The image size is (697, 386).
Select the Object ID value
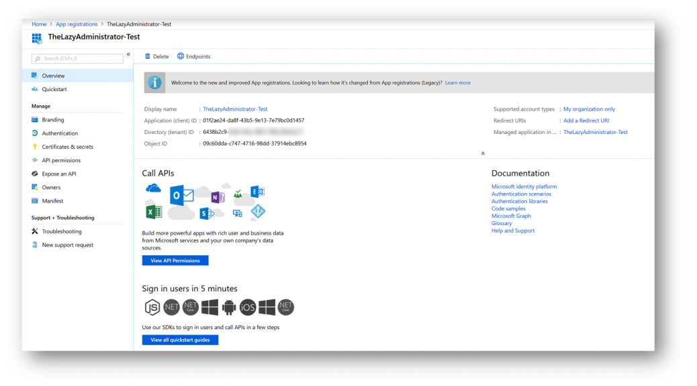tap(254, 144)
